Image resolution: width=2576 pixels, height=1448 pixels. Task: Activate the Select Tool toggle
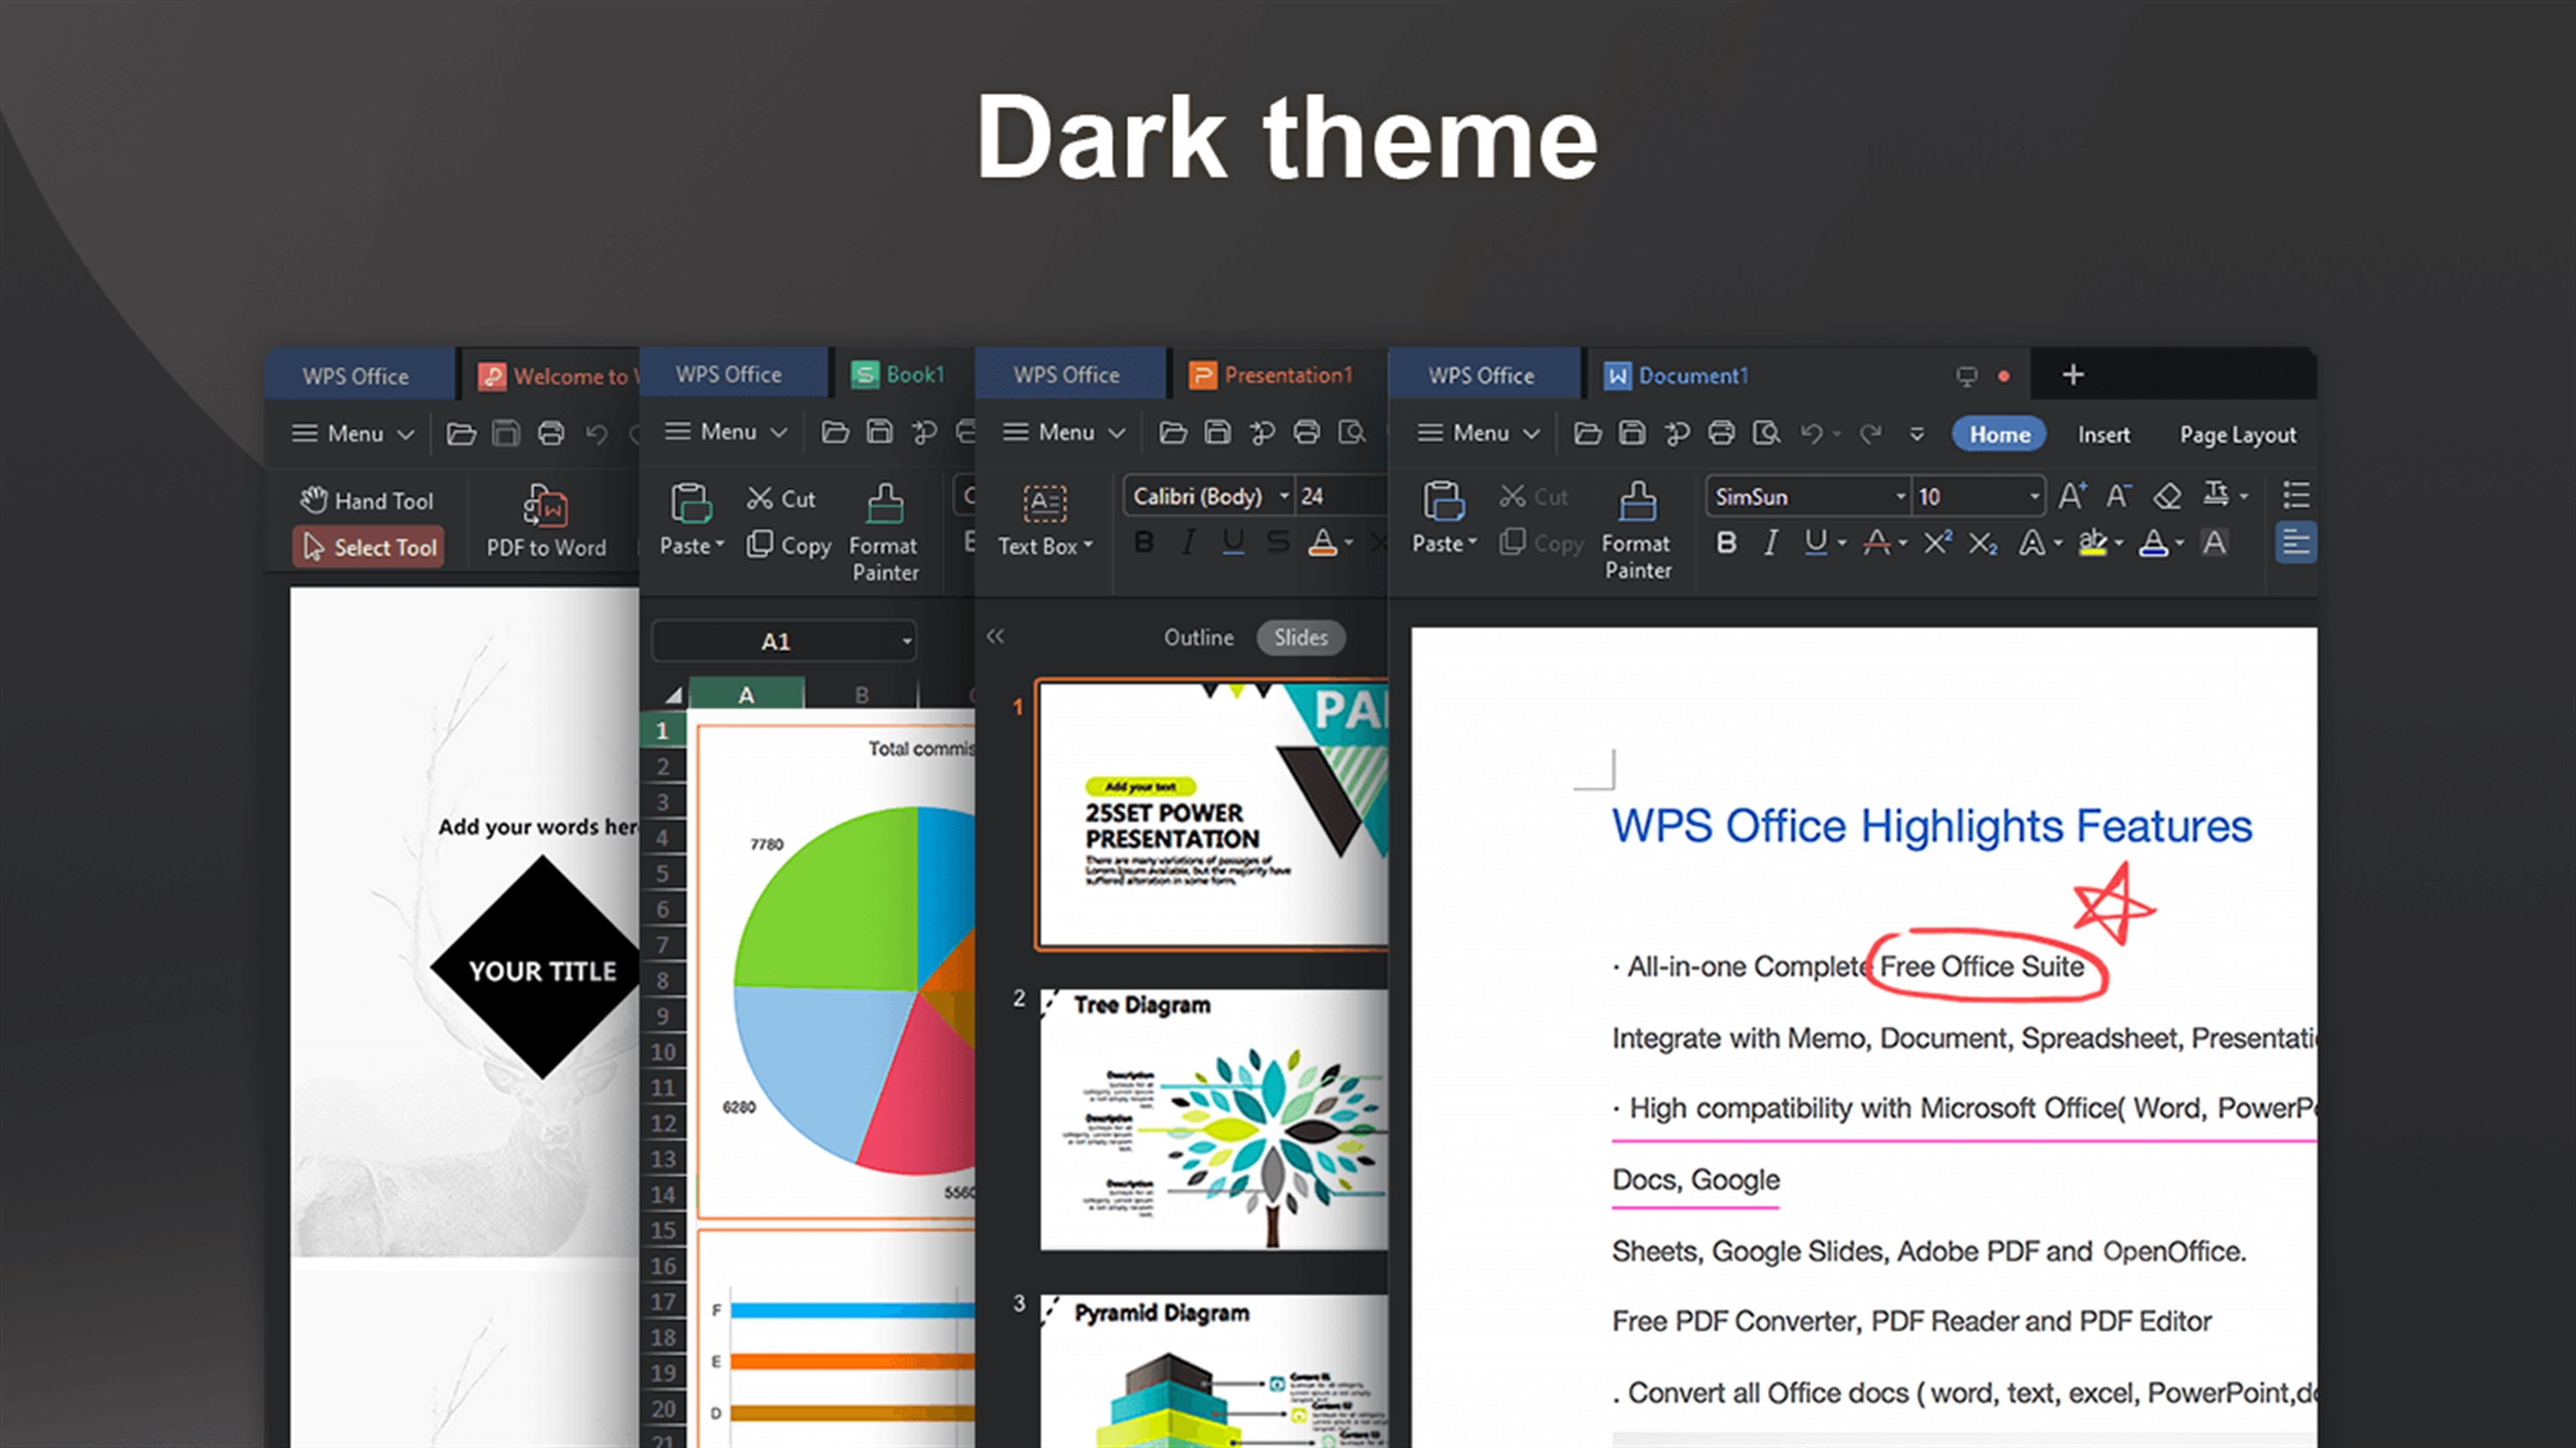tap(369, 547)
